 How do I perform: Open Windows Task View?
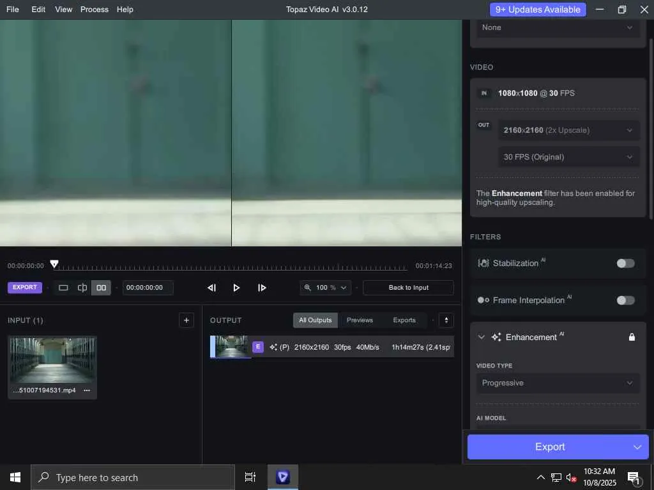click(x=250, y=477)
